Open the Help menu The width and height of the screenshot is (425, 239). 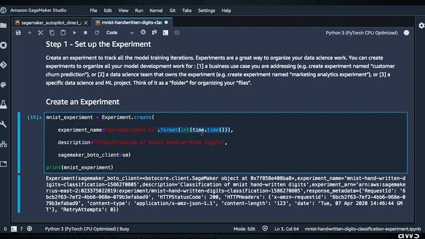tap(226, 11)
